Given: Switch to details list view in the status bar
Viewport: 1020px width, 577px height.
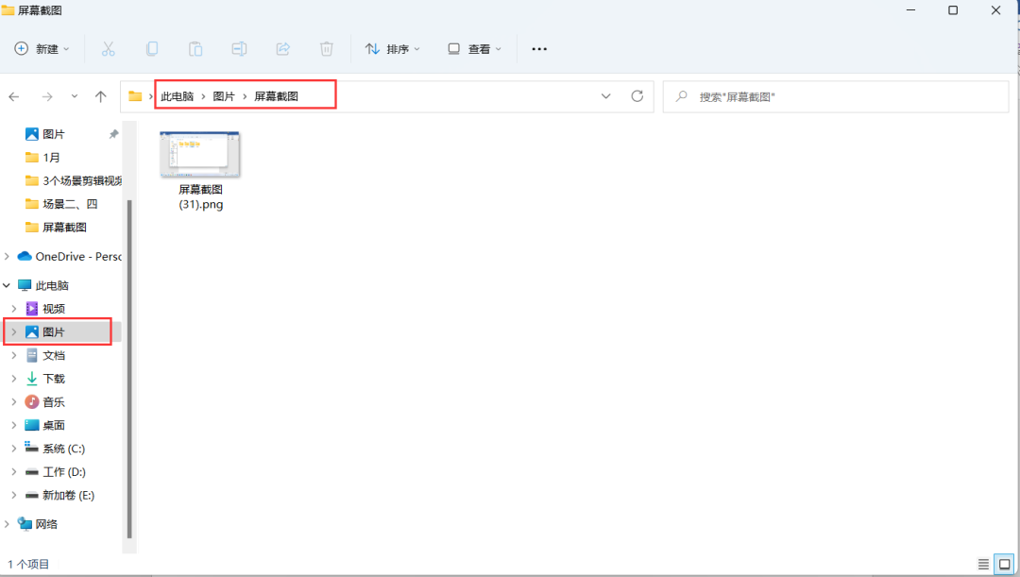Looking at the screenshot, I should [982, 562].
